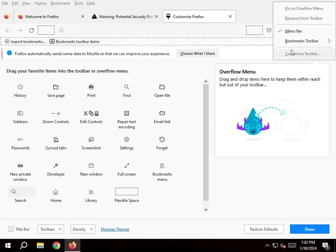The image size is (336, 252).
Task: Toggle the checked Menu Bar option
Action: tap(304, 31)
